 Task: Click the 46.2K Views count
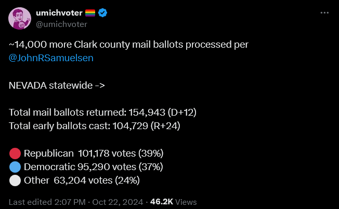pos(173,202)
